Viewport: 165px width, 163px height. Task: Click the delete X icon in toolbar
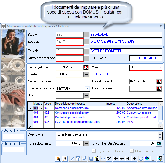pos(109,159)
